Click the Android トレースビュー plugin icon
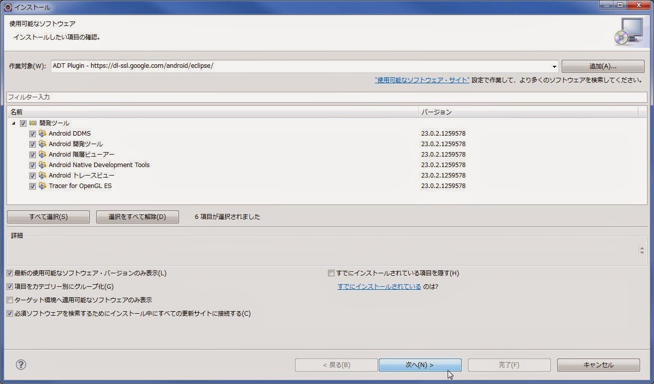 click(42, 176)
